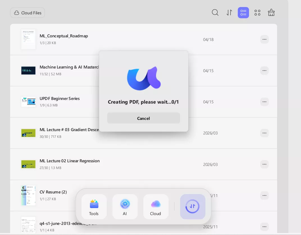Select the CV Resume (2) file name
The width and height of the screenshot is (301, 235).
point(53,192)
